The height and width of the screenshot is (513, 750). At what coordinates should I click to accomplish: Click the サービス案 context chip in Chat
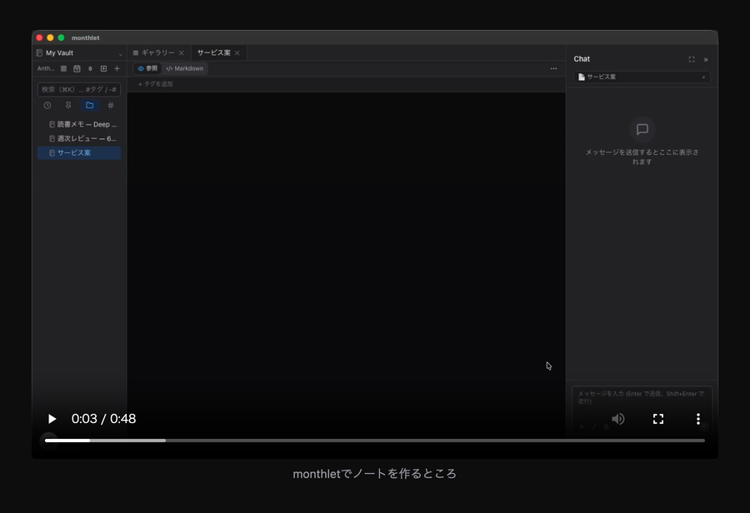(x=642, y=77)
